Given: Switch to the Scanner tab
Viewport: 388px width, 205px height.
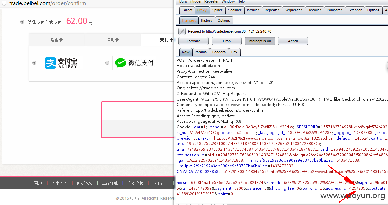Looking at the screenshot, I should [235, 10].
